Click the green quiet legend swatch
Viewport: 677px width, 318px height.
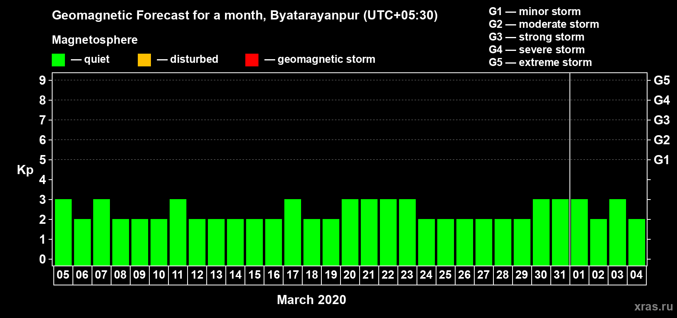[x=58, y=60]
